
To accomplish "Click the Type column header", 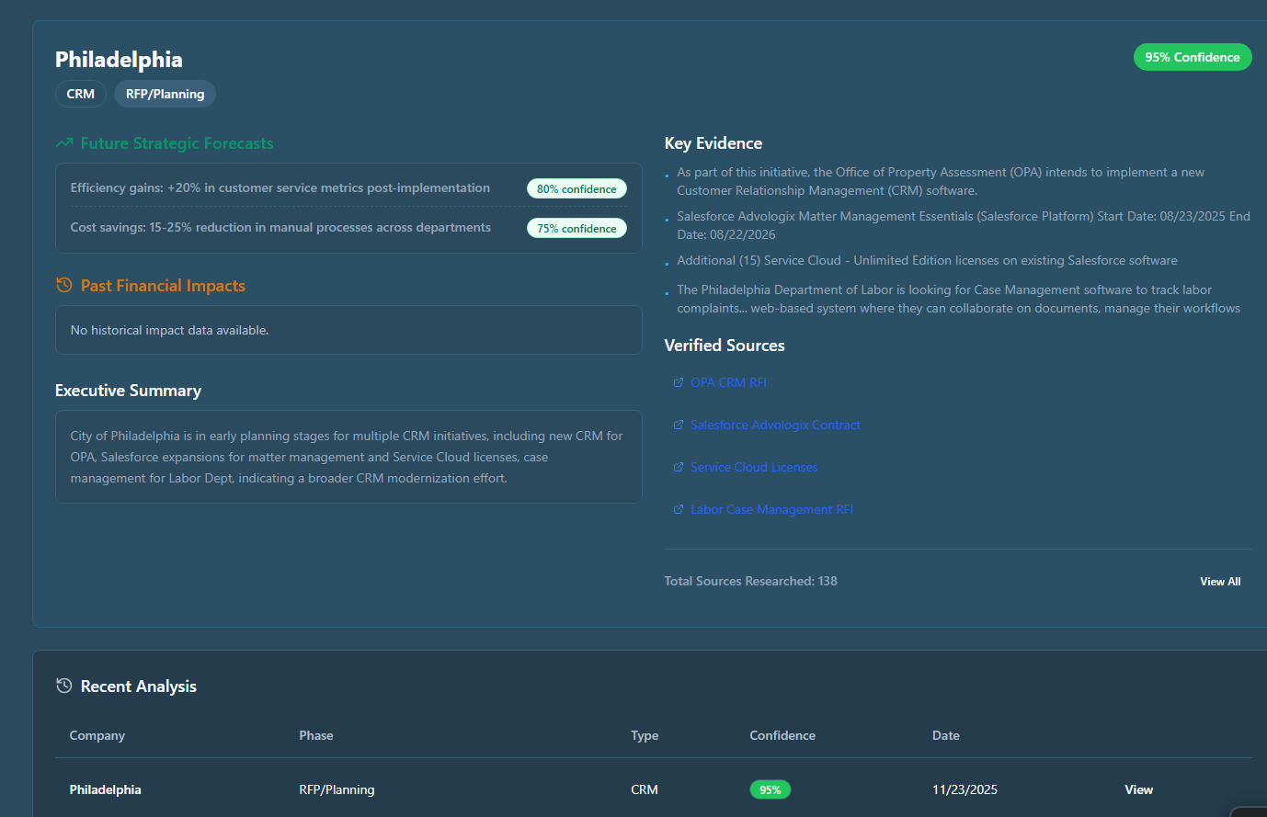I will [x=645, y=735].
